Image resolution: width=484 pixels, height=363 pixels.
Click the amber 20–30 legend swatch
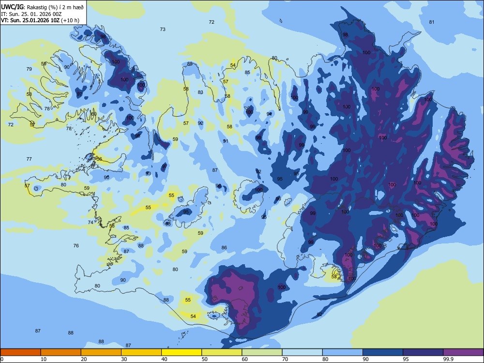(101, 352)
